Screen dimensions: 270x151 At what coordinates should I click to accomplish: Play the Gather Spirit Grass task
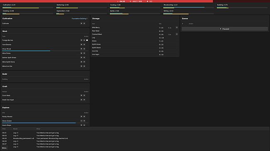click(81, 57)
